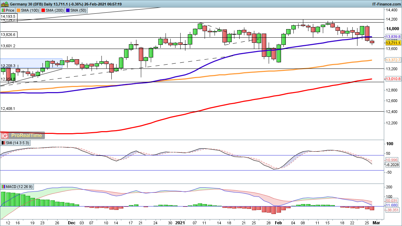Open the IT-Finance.com link

(x=386, y=4)
